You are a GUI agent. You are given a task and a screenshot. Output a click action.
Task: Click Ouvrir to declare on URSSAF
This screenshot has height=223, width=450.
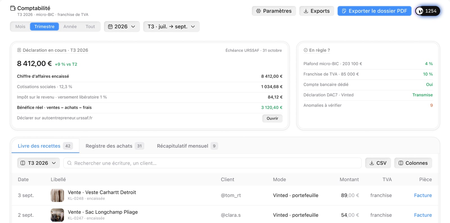(x=272, y=118)
